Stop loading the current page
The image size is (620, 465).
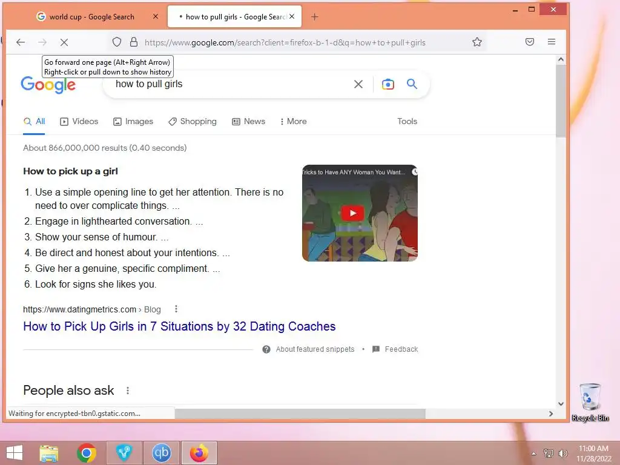tap(64, 42)
